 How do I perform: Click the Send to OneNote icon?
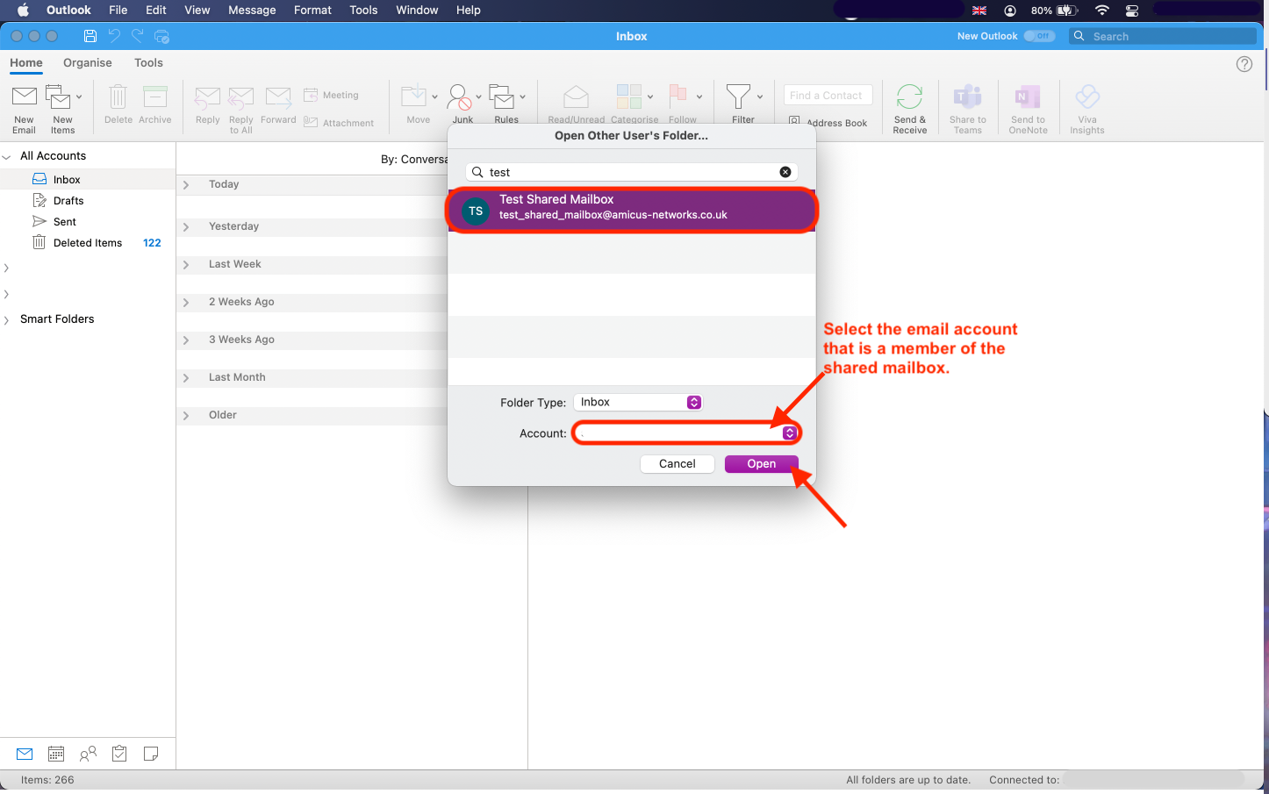1028,97
